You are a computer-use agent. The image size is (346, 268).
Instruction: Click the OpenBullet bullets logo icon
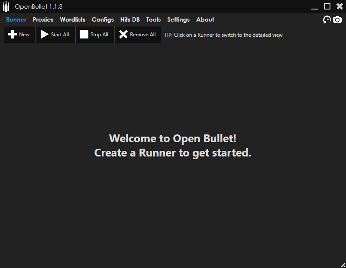tap(6, 6)
